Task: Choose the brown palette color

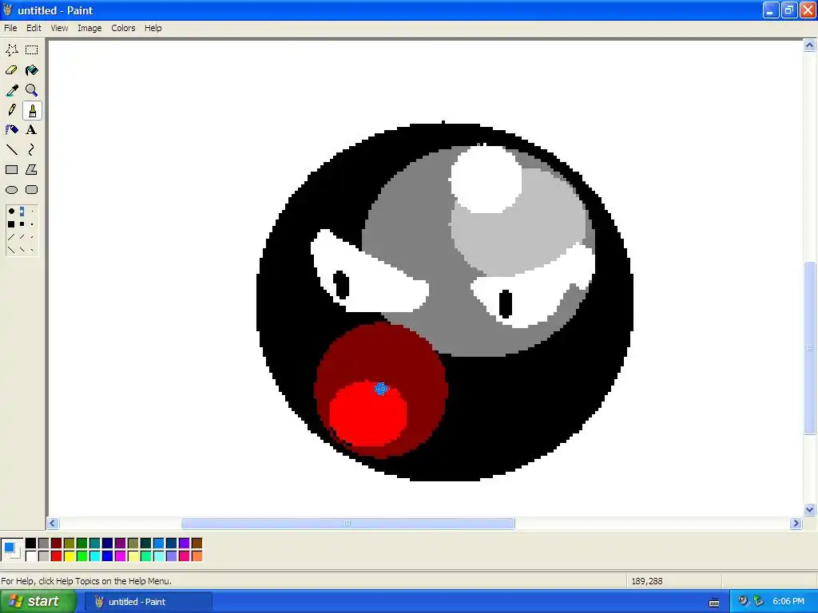Action: [197, 544]
